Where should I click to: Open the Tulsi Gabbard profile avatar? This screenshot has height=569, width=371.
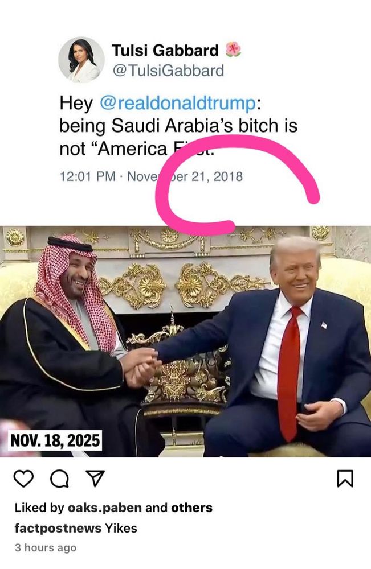[x=81, y=60]
